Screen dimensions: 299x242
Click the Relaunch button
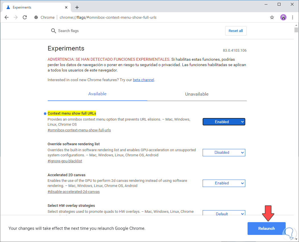pyautogui.click(x=266, y=228)
